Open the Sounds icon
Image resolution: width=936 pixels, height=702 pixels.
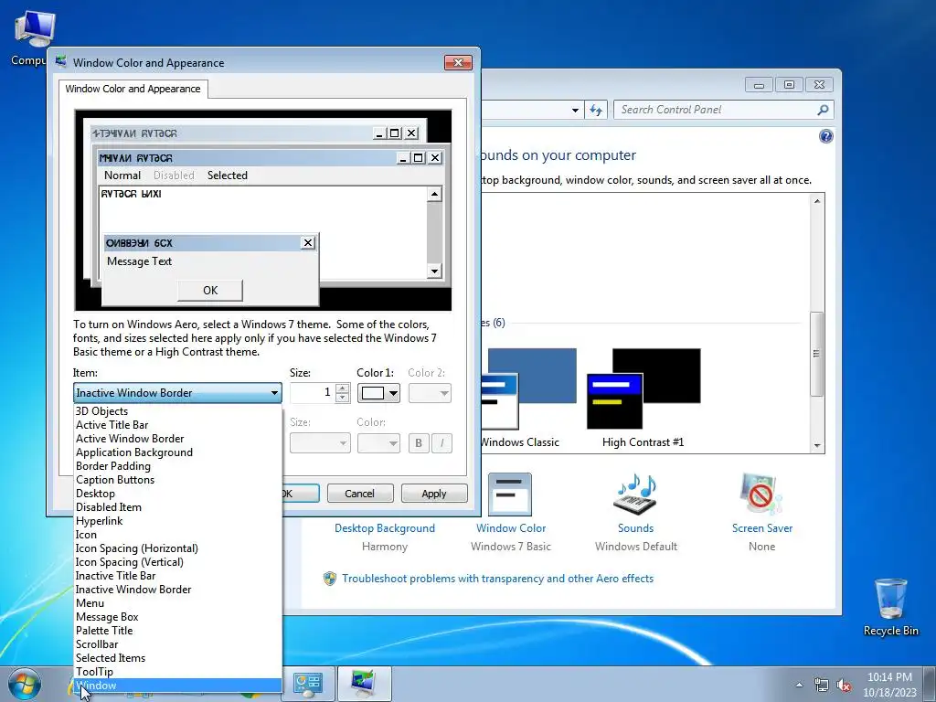click(635, 495)
